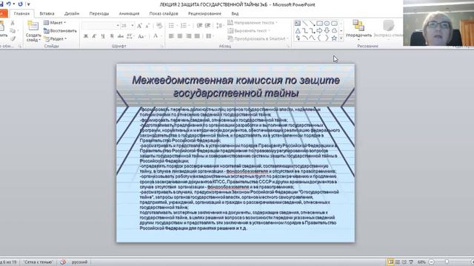The width and height of the screenshot is (474, 266).
Task: Align text right icon
Action: point(189,36)
